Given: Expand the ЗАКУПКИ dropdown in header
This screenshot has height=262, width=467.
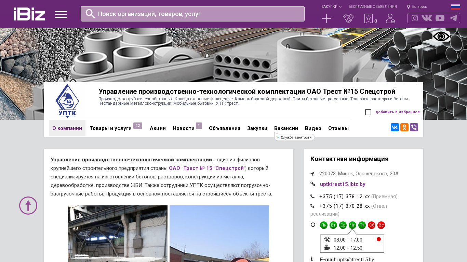Looking at the screenshot, I should (x=331, y=6).
